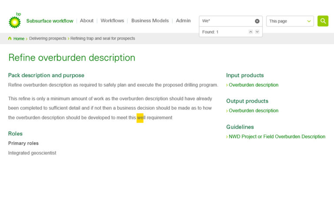Open Refining trap and seal breadcrumb

[x=103, y=38]
